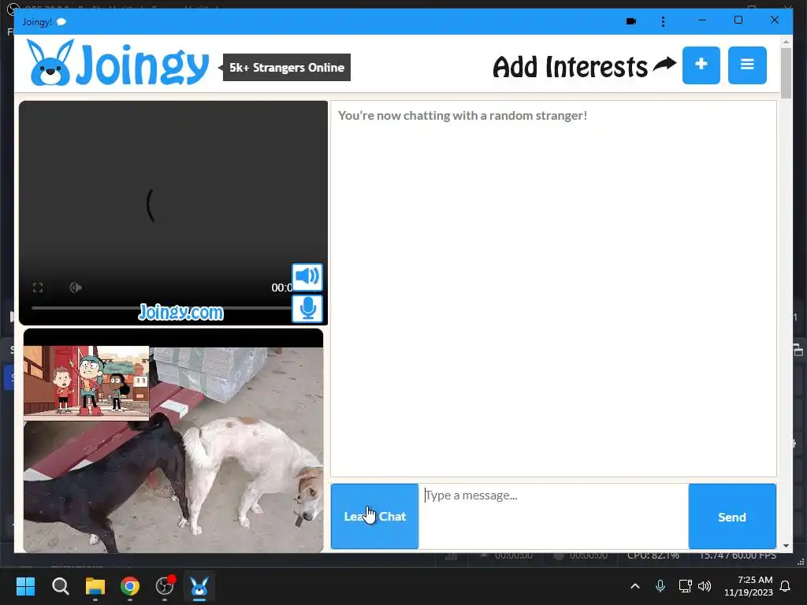Add an interest with the plus button
807x605 pixels.
click(701, 65)
